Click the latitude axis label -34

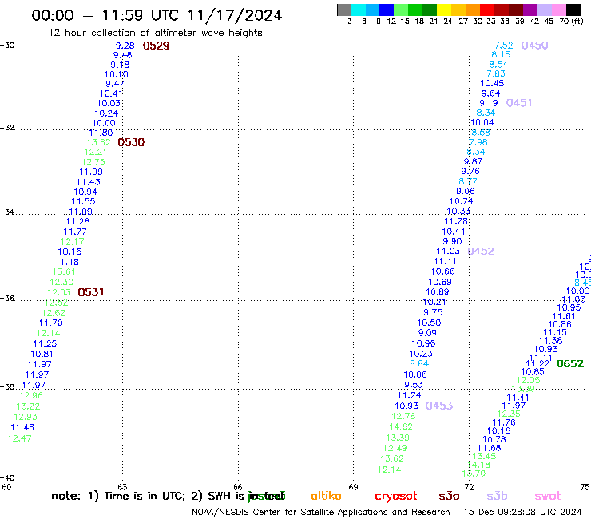(7, 212)
